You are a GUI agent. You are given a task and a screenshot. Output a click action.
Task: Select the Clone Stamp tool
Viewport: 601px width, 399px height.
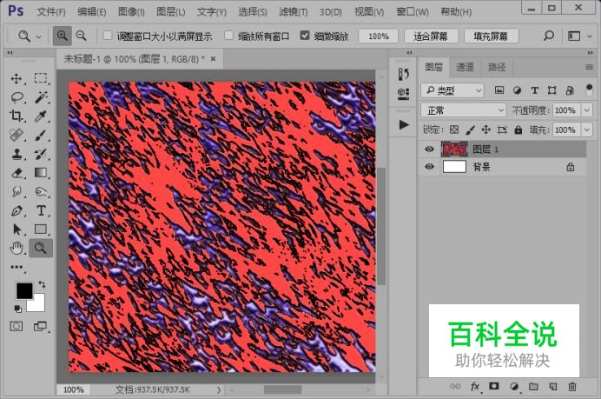pos(17,154)
